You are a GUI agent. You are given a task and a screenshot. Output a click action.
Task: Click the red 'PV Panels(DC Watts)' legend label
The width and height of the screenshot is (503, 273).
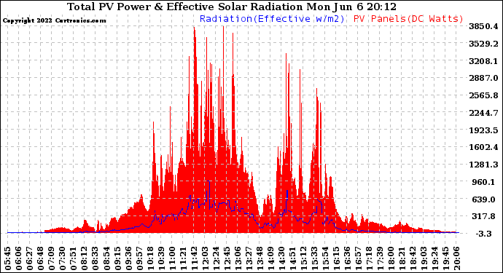tap(408, 19)
